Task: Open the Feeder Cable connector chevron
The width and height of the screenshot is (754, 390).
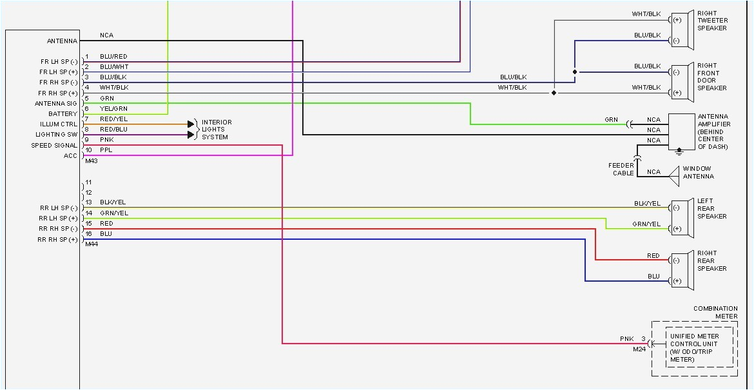Action: [639, 159]
